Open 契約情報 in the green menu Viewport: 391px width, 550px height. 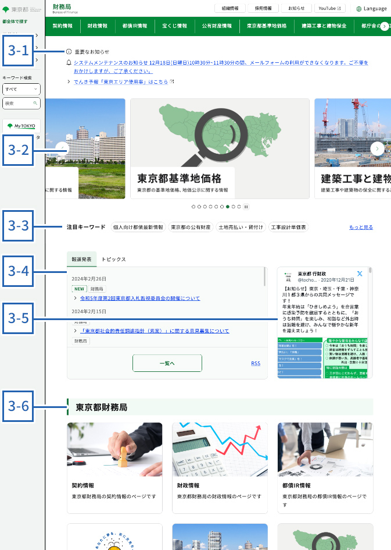pos(63,26)
